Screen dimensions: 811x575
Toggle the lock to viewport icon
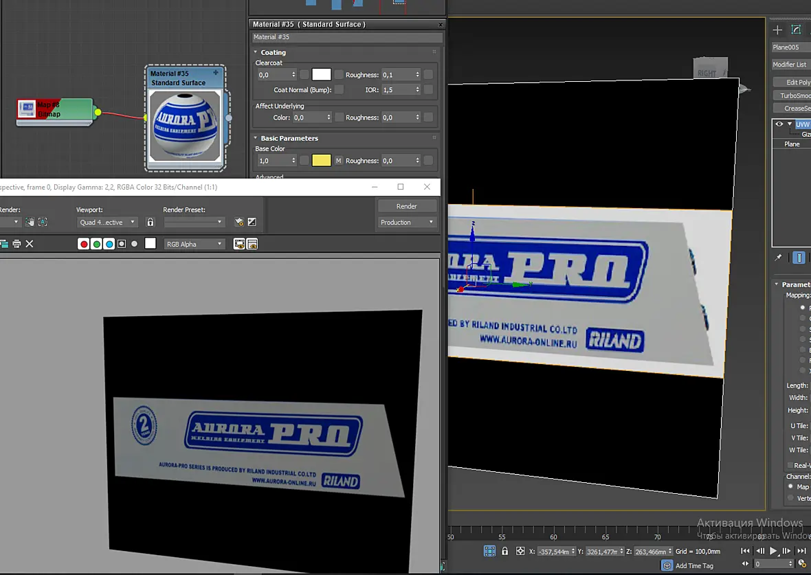pyautogui.click(x=151, y=223)
